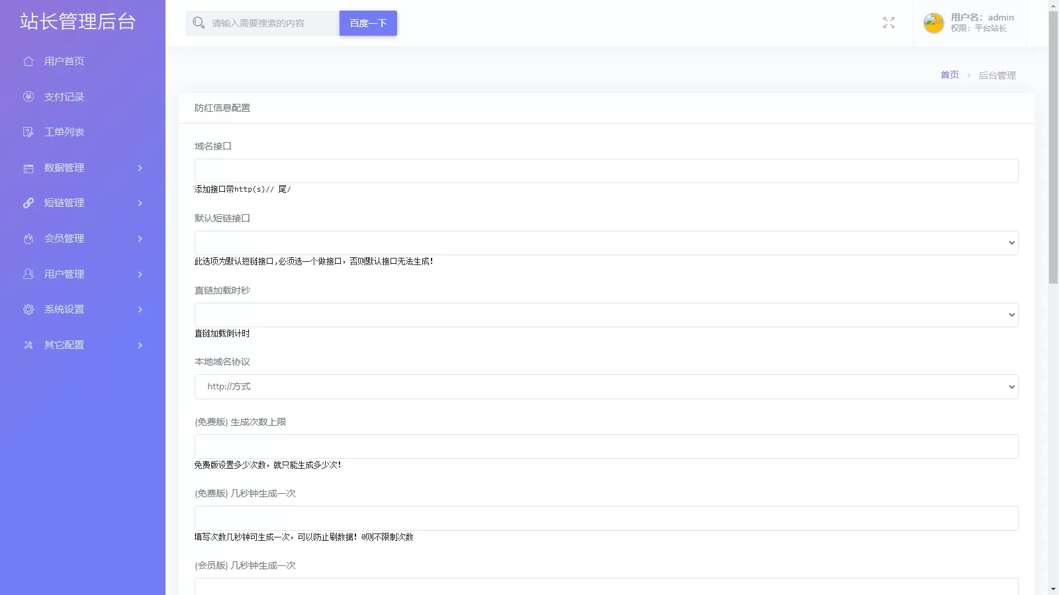The height and width of the screenshot is (595, 1059).
Task: Click the yen icon for 支付记录
Action: coord(28,97)
